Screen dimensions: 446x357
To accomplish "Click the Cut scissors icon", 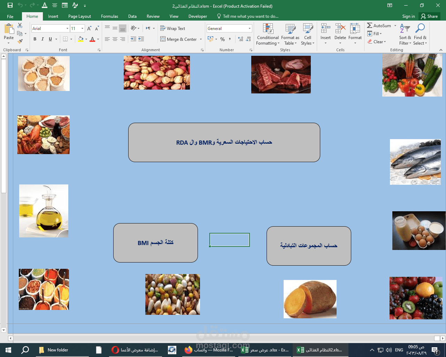I will 20,25.
